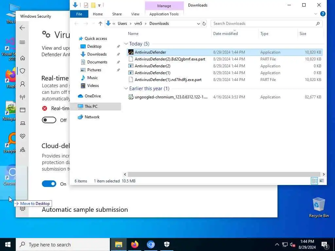Click Explorer Forward navigation arrow
This screenshot has width=335, height=251.
86,24
